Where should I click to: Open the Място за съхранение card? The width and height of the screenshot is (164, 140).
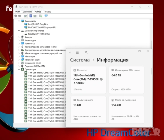(126, 110)
